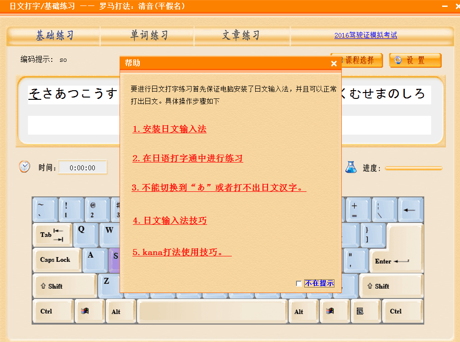Tick the 不在提示 checkbox
Viewport: 460px width, 342px height.
coord(299,283)
